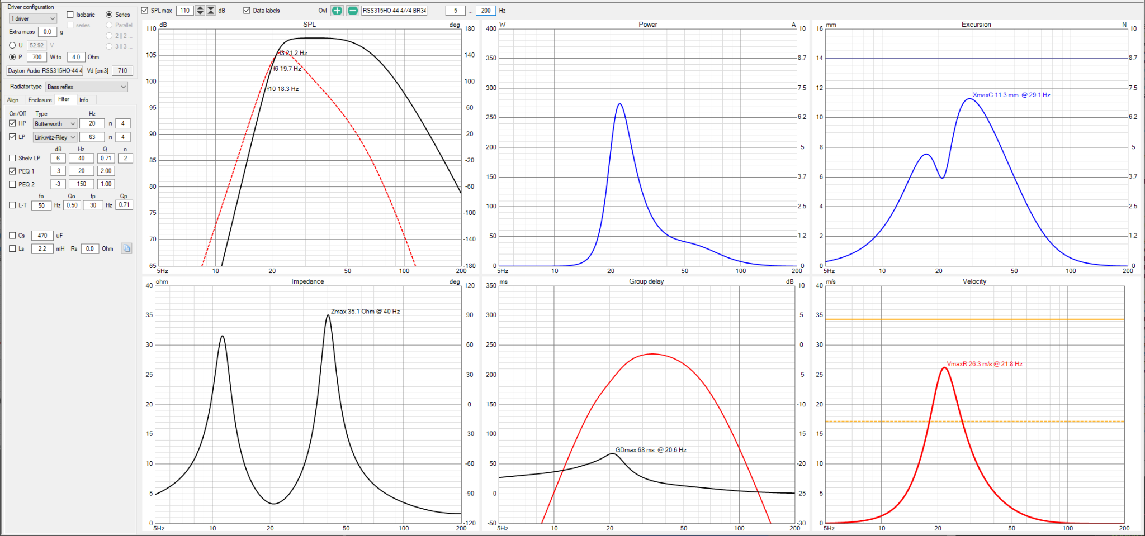Image resolution: width=1145 pixels, height=536 pixels.
Task: Click the Shelv LP Q 0.71 field
Action: [106, 158]
